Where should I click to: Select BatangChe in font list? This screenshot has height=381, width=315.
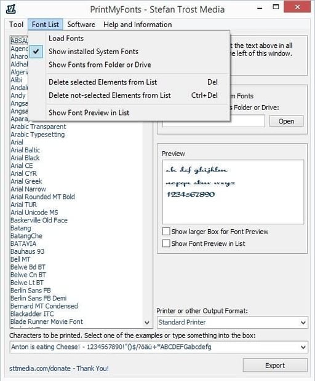[26, 236]
